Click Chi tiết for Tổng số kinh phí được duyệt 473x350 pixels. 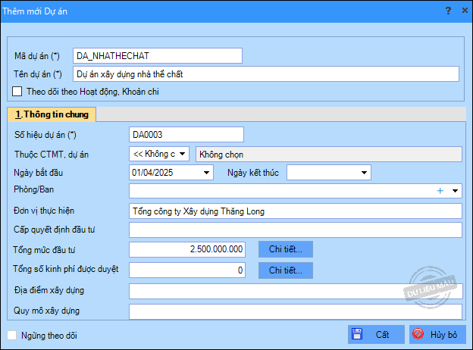[x=286, y=270]
